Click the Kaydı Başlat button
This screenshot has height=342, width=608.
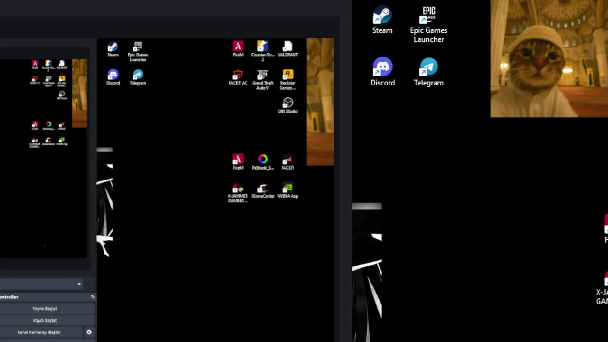(x=45, y=320)
